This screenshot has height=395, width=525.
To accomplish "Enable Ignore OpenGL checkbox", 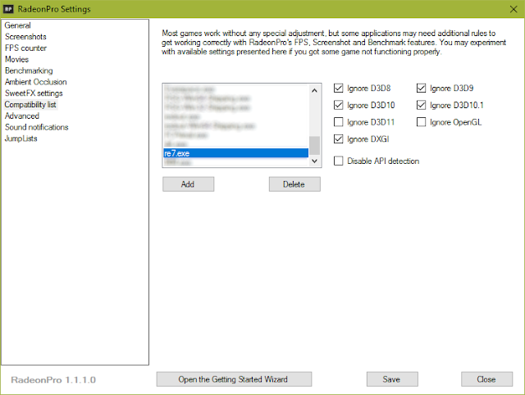I will [421, 122].
